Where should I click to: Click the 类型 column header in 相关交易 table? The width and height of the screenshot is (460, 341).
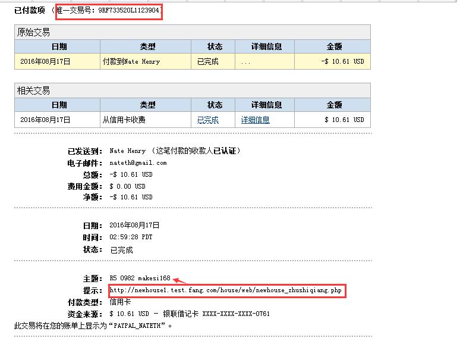click(x=147, y=105)
